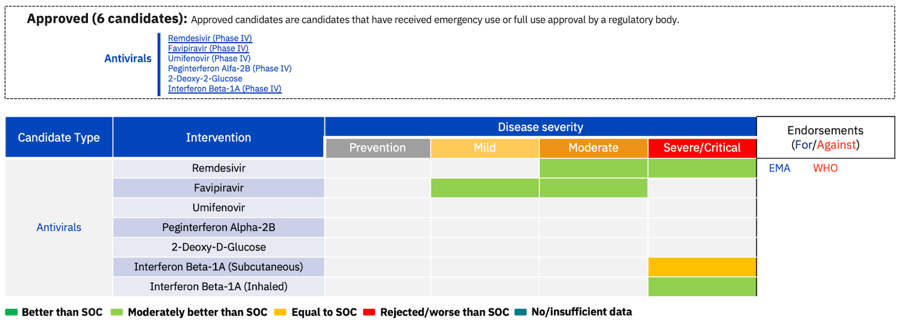This screenshot has width=901, height=327.
Task: Click the Prevention column header
Action: pyautogui.click(x=377, y=148)
